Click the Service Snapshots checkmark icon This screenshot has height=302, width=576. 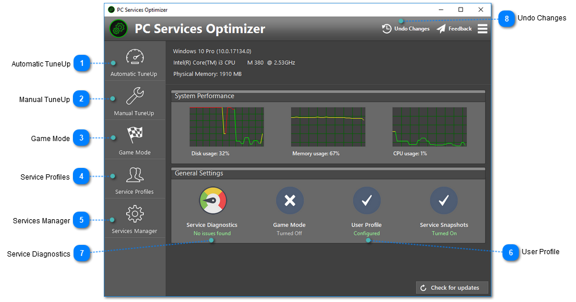[444, 201]
